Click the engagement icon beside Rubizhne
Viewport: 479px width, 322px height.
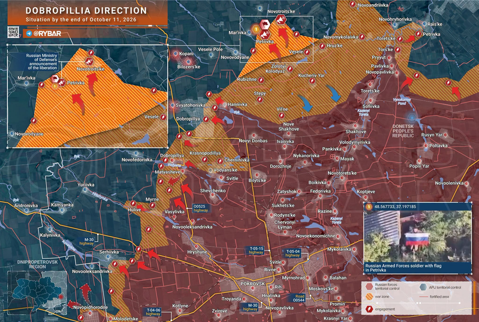click(x=261, y=80)
